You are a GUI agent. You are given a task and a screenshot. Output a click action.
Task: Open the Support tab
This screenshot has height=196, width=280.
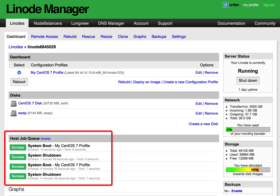[x=165, y=23]
